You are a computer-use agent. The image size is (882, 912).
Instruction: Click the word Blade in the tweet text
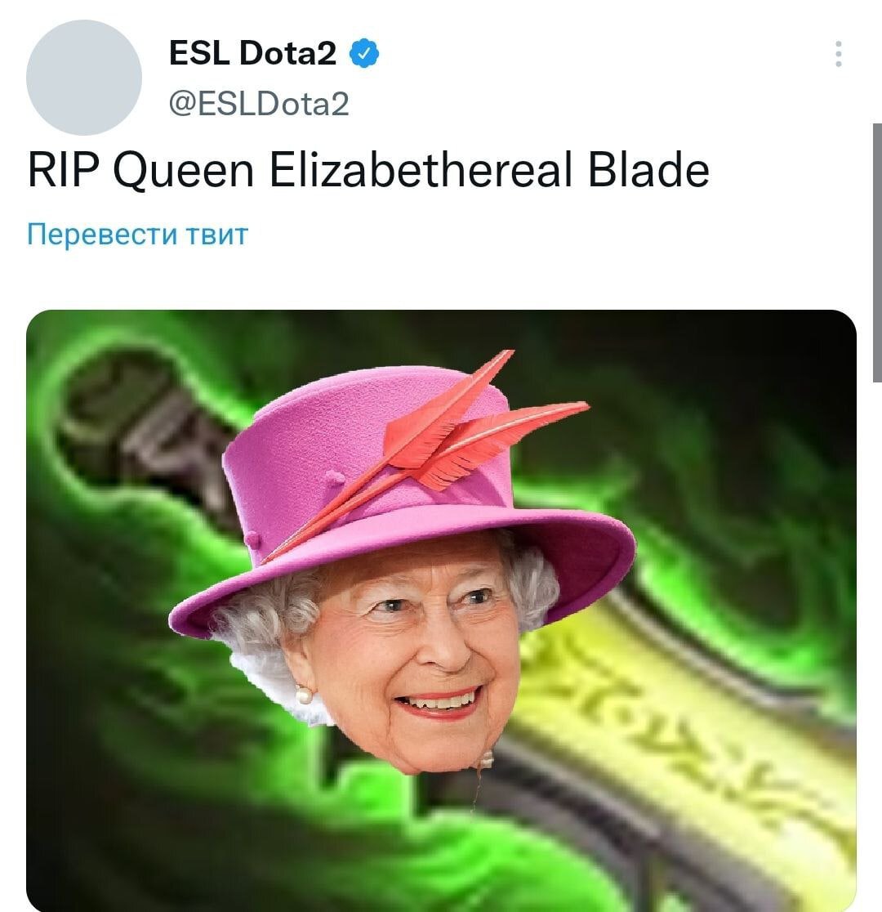click(x=648, y=171)
